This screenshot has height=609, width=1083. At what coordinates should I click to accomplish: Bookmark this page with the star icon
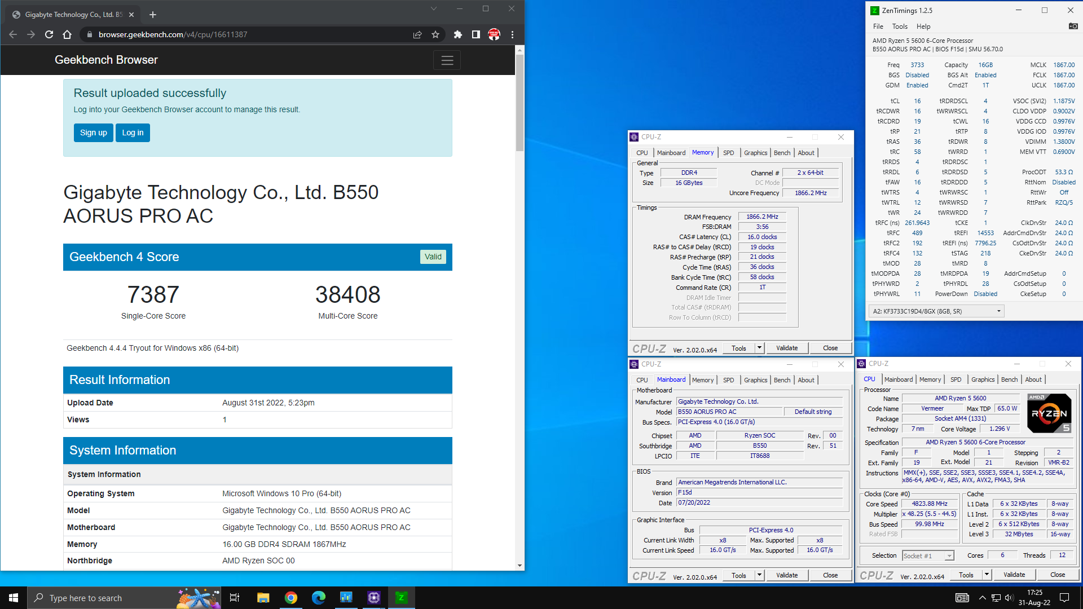(435, 34)
